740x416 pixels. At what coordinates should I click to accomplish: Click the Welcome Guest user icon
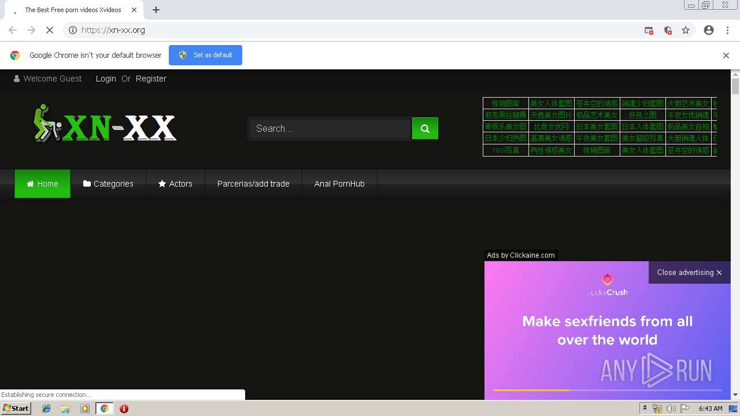pos(17,79)
